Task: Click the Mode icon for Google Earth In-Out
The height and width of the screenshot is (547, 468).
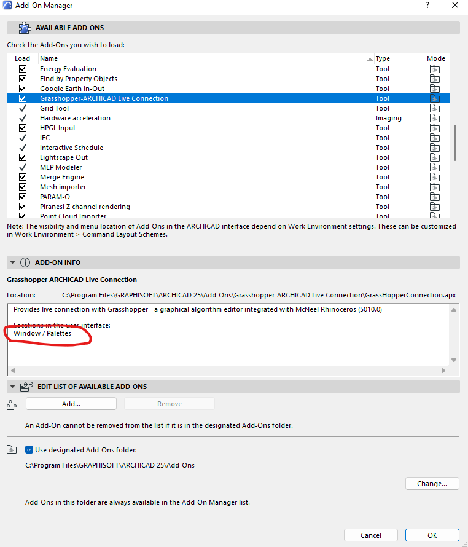Action: [435, 89]
